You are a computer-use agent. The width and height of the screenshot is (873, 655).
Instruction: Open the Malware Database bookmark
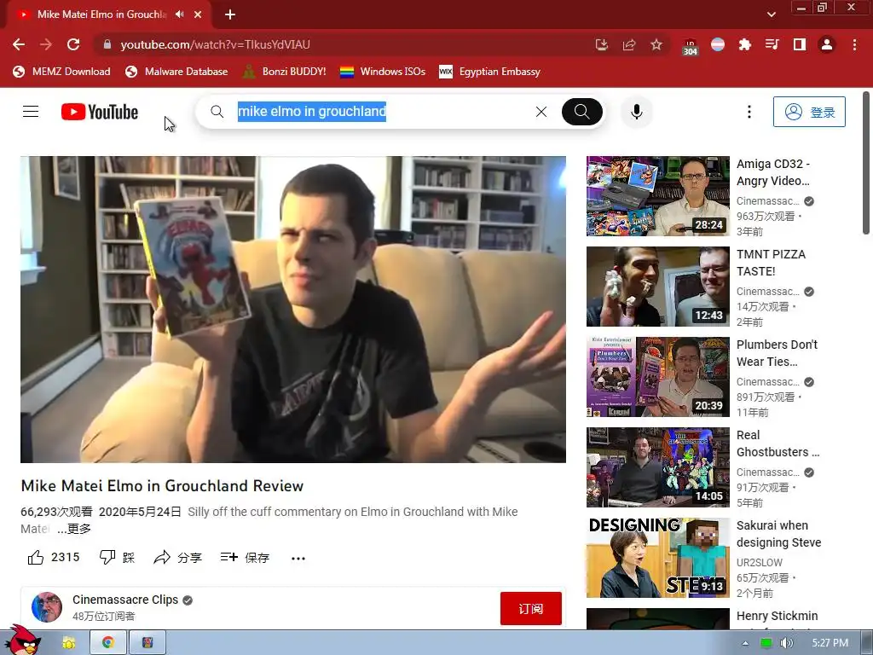tap(176, 72)
